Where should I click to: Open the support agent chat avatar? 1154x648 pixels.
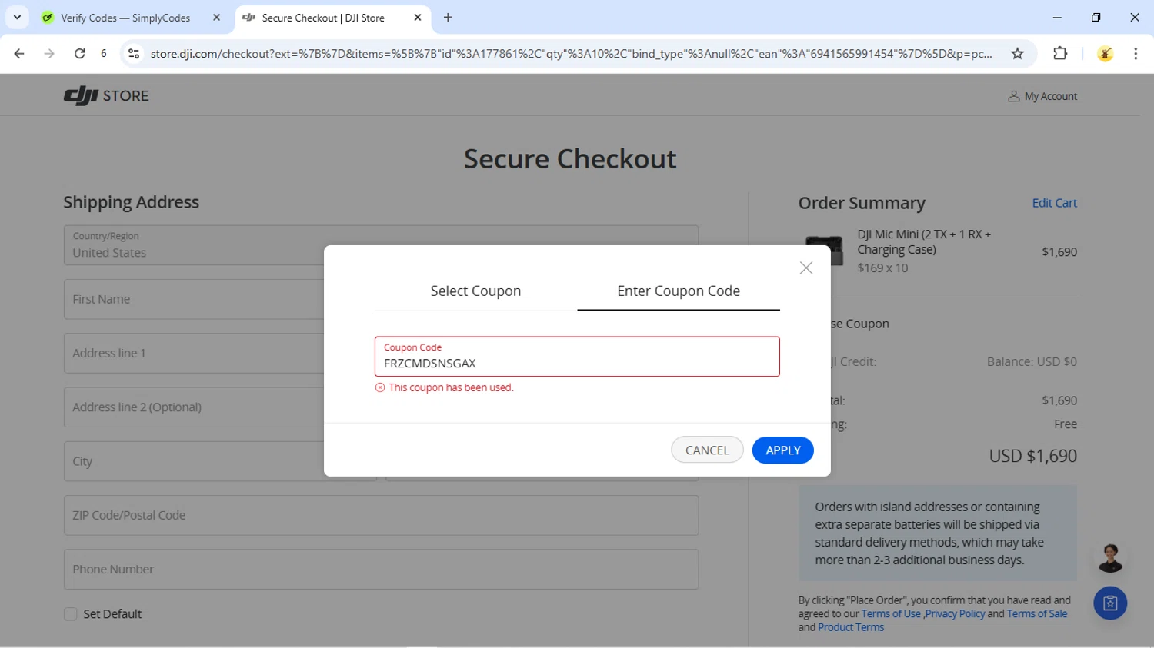[x=1110, y=558]
